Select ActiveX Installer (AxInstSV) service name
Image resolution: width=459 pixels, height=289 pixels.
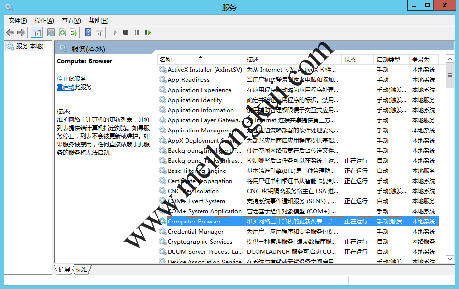point(205,70)
